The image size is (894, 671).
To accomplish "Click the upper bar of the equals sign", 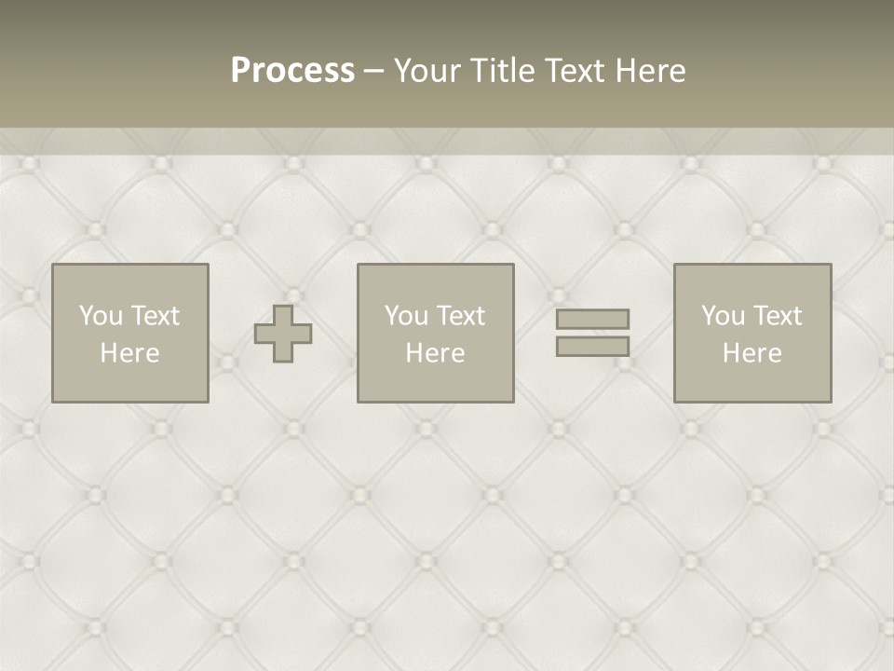I will (592, 319).
